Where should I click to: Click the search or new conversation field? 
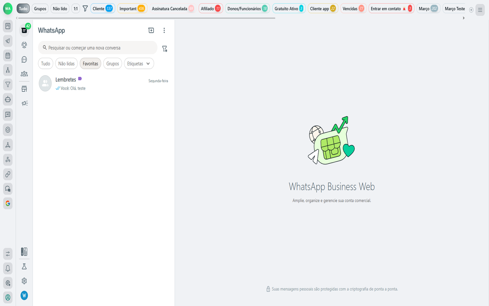(98, 48)
